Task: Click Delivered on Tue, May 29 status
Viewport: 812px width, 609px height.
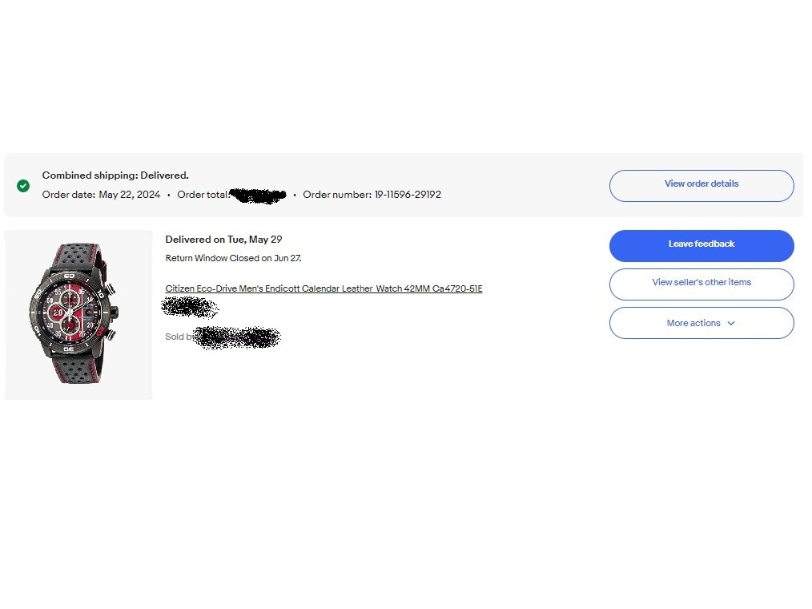Action: pyautogui.click(x=223, y=240)
